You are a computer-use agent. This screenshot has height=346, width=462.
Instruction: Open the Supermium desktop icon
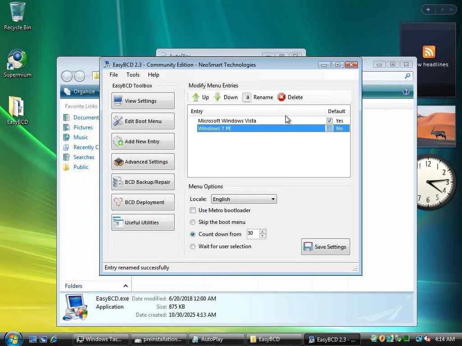click(x=18, y=64)
